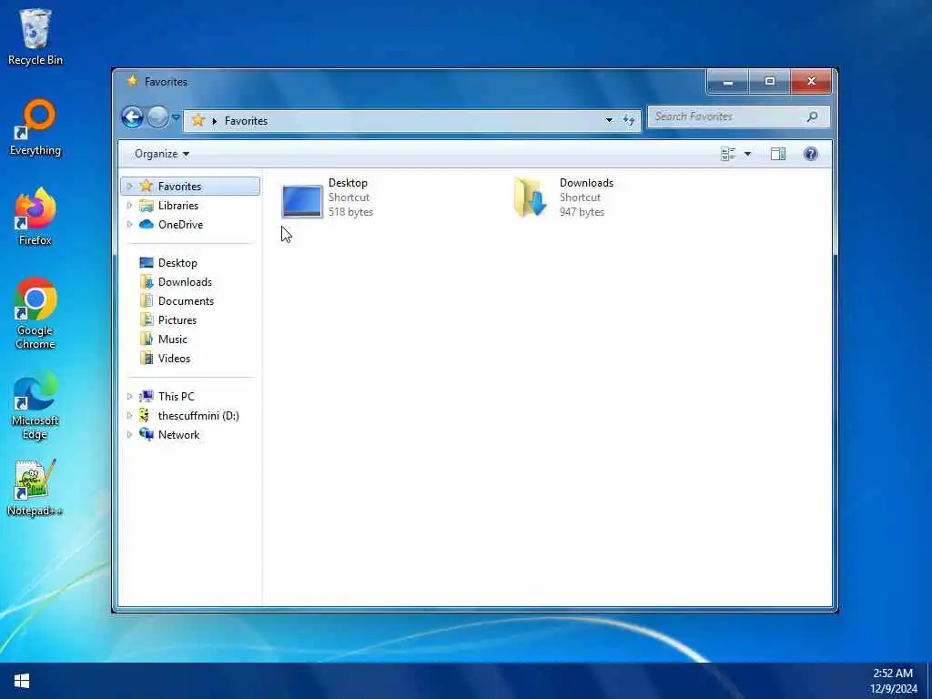Open Pictures in the navigation pane
The image size is (932, 699).
tap(177, 319)
